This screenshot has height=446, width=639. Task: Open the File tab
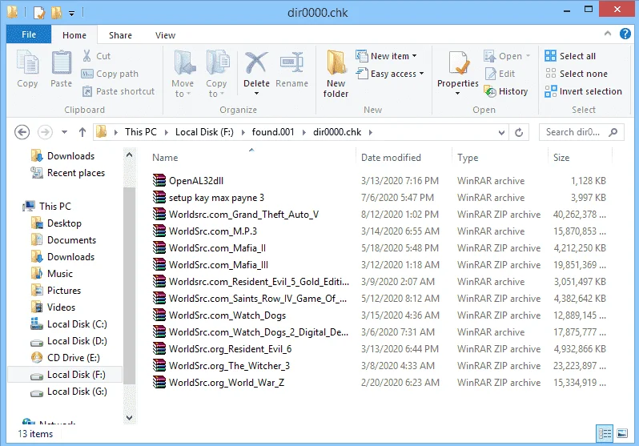[29, 34]
